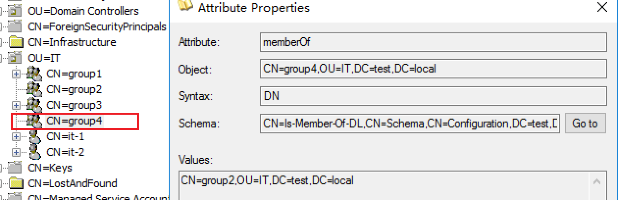The width and height of the screenshot is (618, 200).
Task: Click the user icon beside CN=it-1
Action: point(34,137)
